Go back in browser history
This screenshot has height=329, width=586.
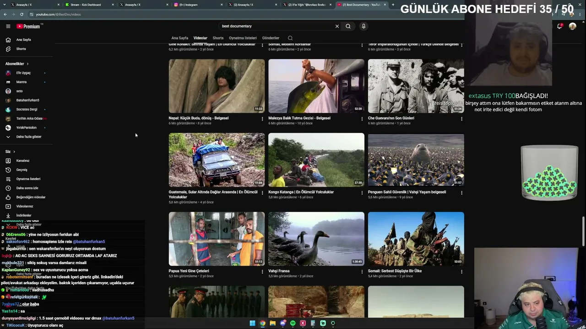click(x=5, y=14)
